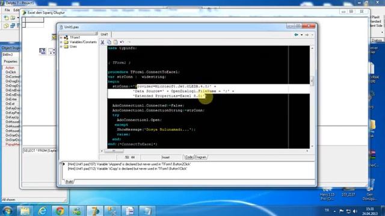The height and width of the screenshot is (216, 385).
Task: Switch to the Code tab
Action: coord(189,157)
